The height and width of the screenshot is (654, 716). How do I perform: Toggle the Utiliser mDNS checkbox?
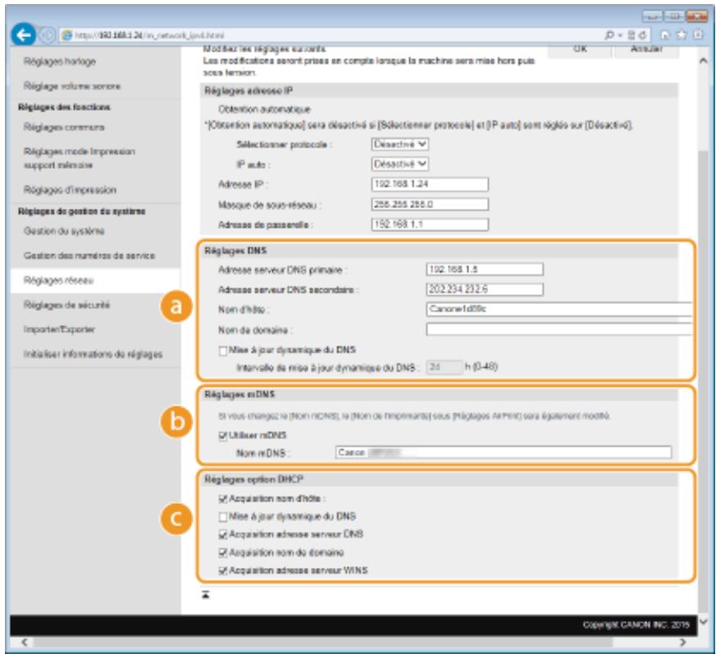coord(223,436)
